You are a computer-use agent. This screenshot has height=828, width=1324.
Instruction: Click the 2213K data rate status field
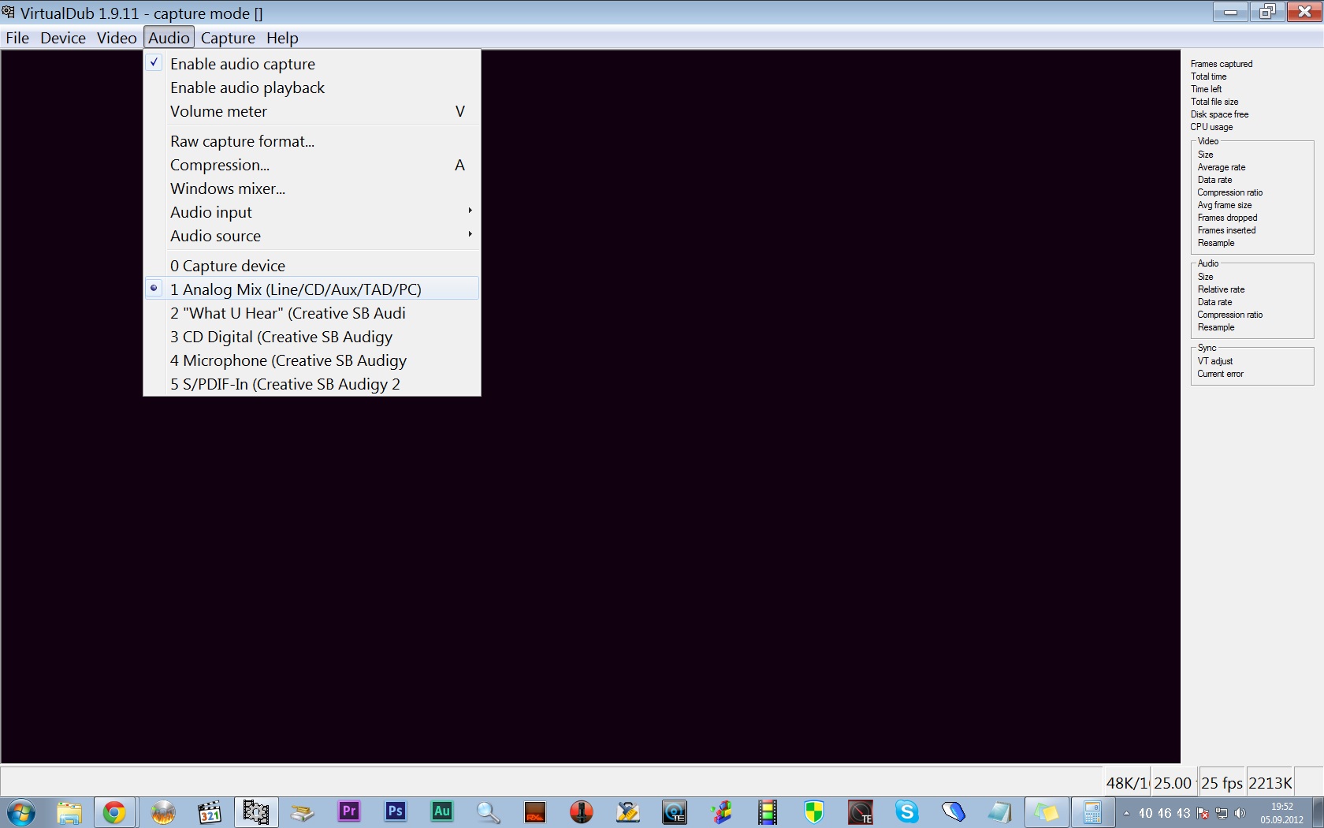[x=1270, y=783]
